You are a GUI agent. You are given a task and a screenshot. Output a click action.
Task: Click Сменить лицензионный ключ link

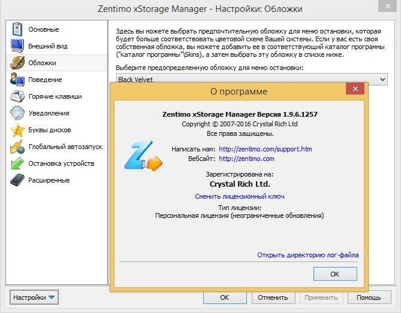tap(240, 196)
